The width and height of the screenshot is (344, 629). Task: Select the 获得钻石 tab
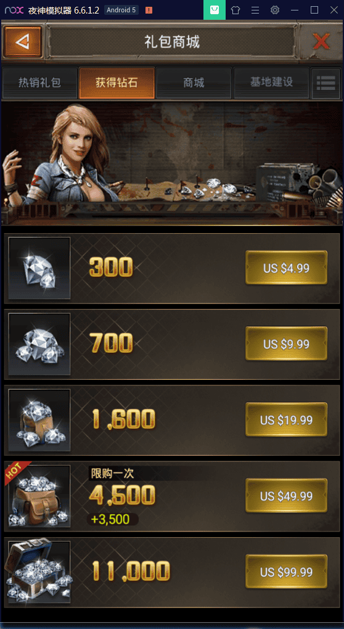(117, 83)
